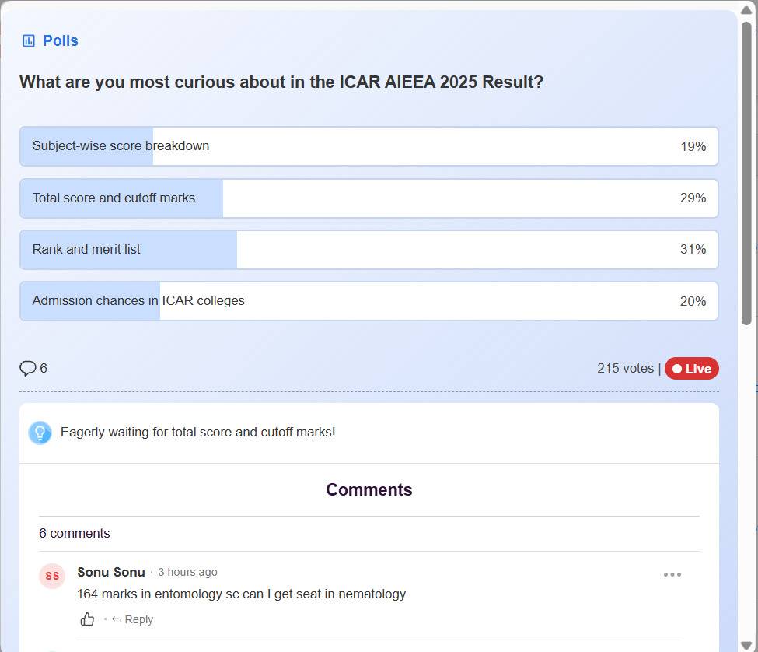Image resolution: width=758 pixels, height=652 pixels.
Task: Vote for Subject-wise score breakdown option
Action: [369, 146]
